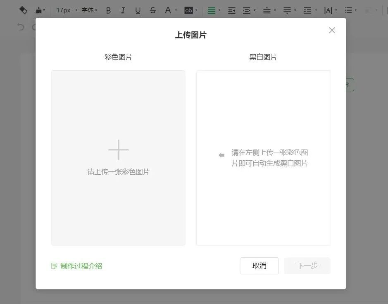Open the format painter dropdown arrow
This screenshot has height=304, width=388.
(x=44, y=10)
